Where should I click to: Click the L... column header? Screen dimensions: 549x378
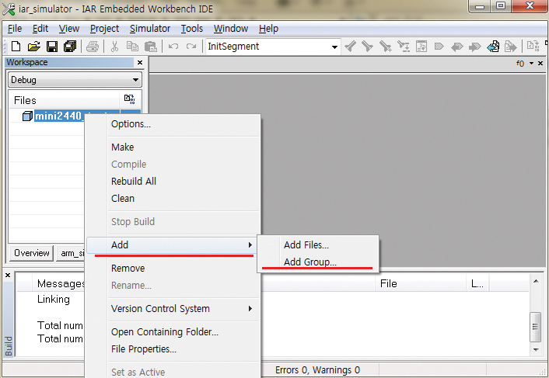tap(477, 283)
